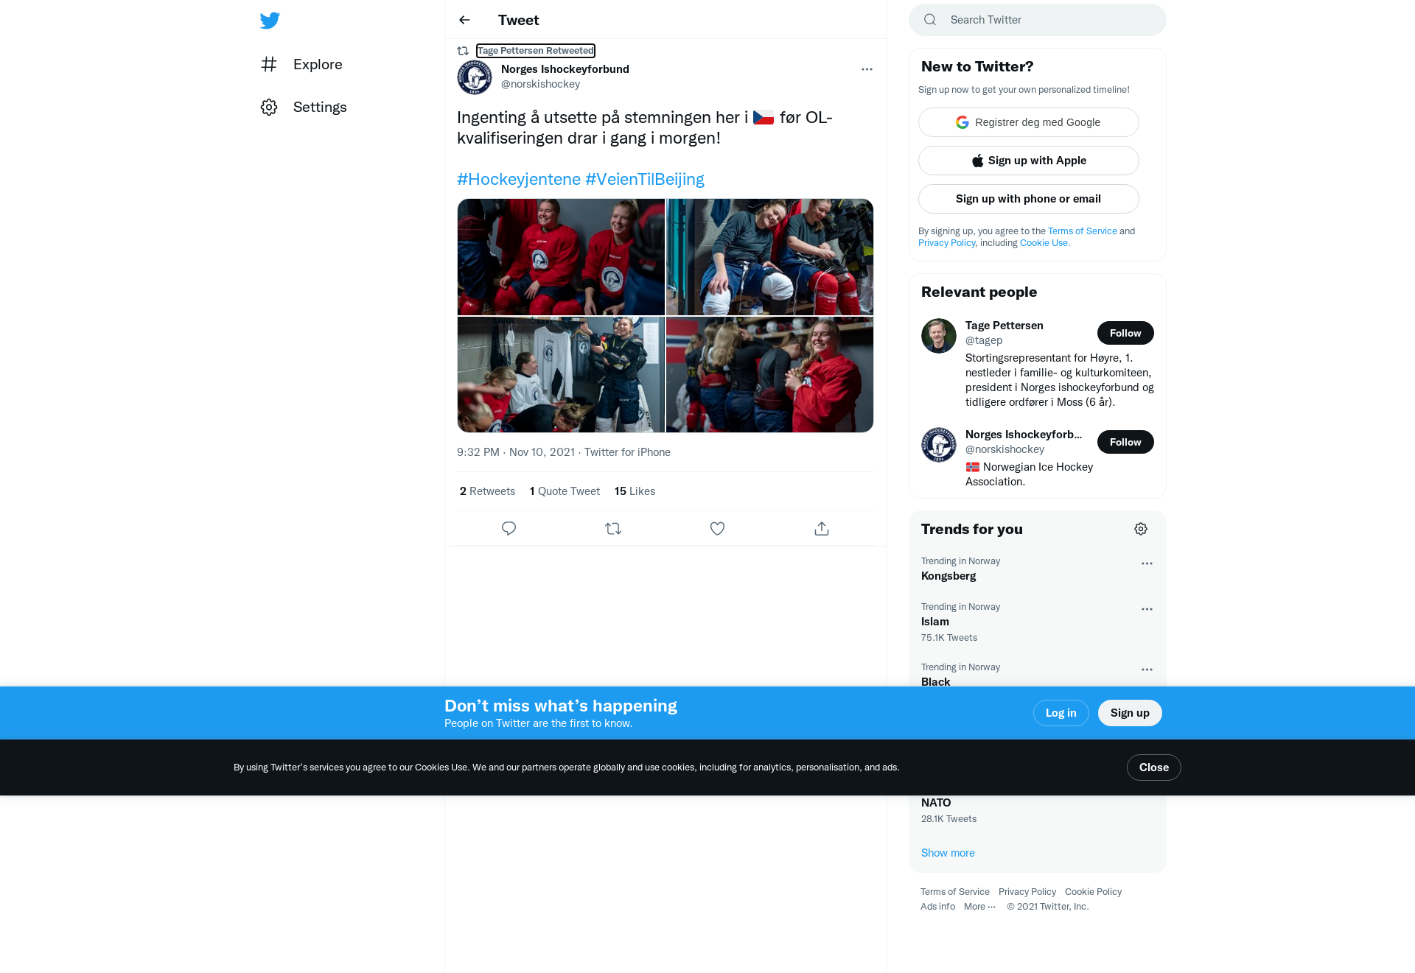Open the tweet's three-dot more menu
Screen dimensions: 1415x973
point(867,69)
